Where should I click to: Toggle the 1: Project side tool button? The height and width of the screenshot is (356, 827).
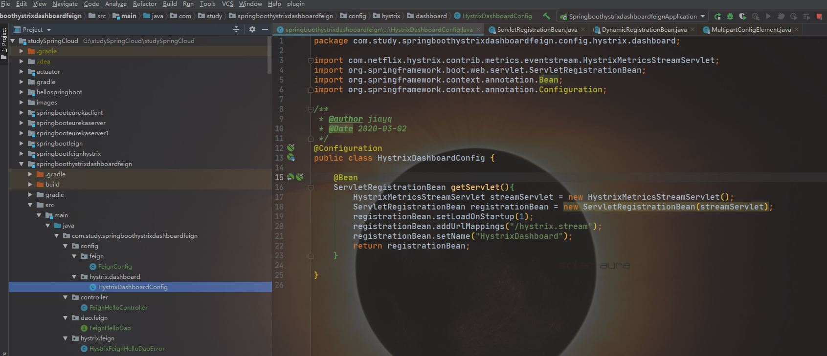click(x=4, y=43)
